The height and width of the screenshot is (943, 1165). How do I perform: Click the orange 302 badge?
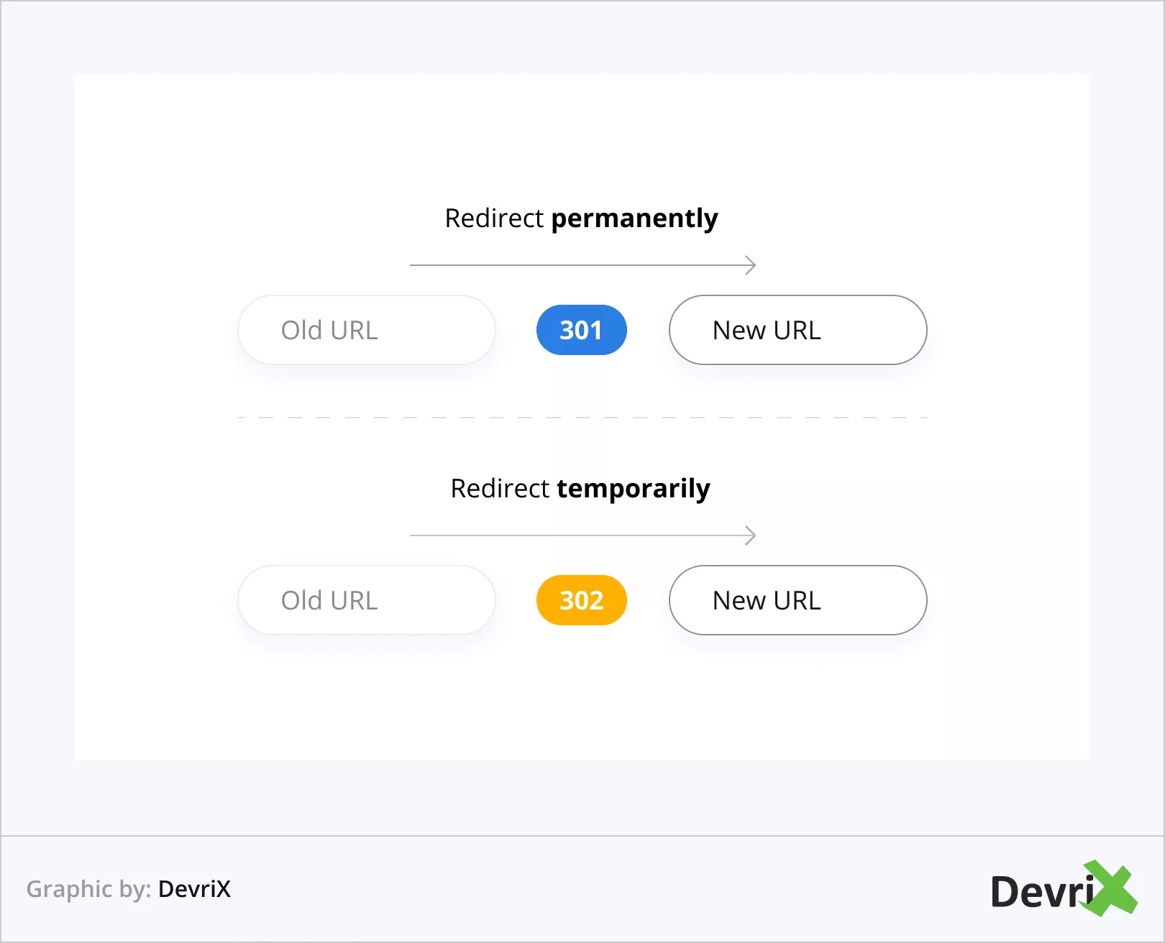pos(581,600)
